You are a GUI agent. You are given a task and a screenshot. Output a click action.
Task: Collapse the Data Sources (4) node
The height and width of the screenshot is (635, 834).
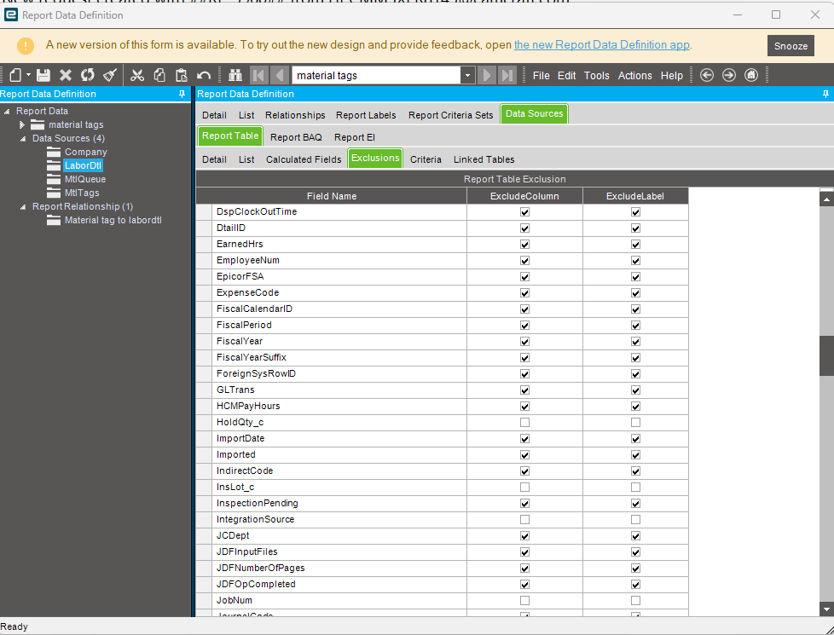pyautogui.click(x=23, y=139)
